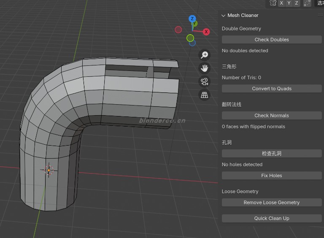Click the negative Z blue gizmo circle

tap(192, 43)
